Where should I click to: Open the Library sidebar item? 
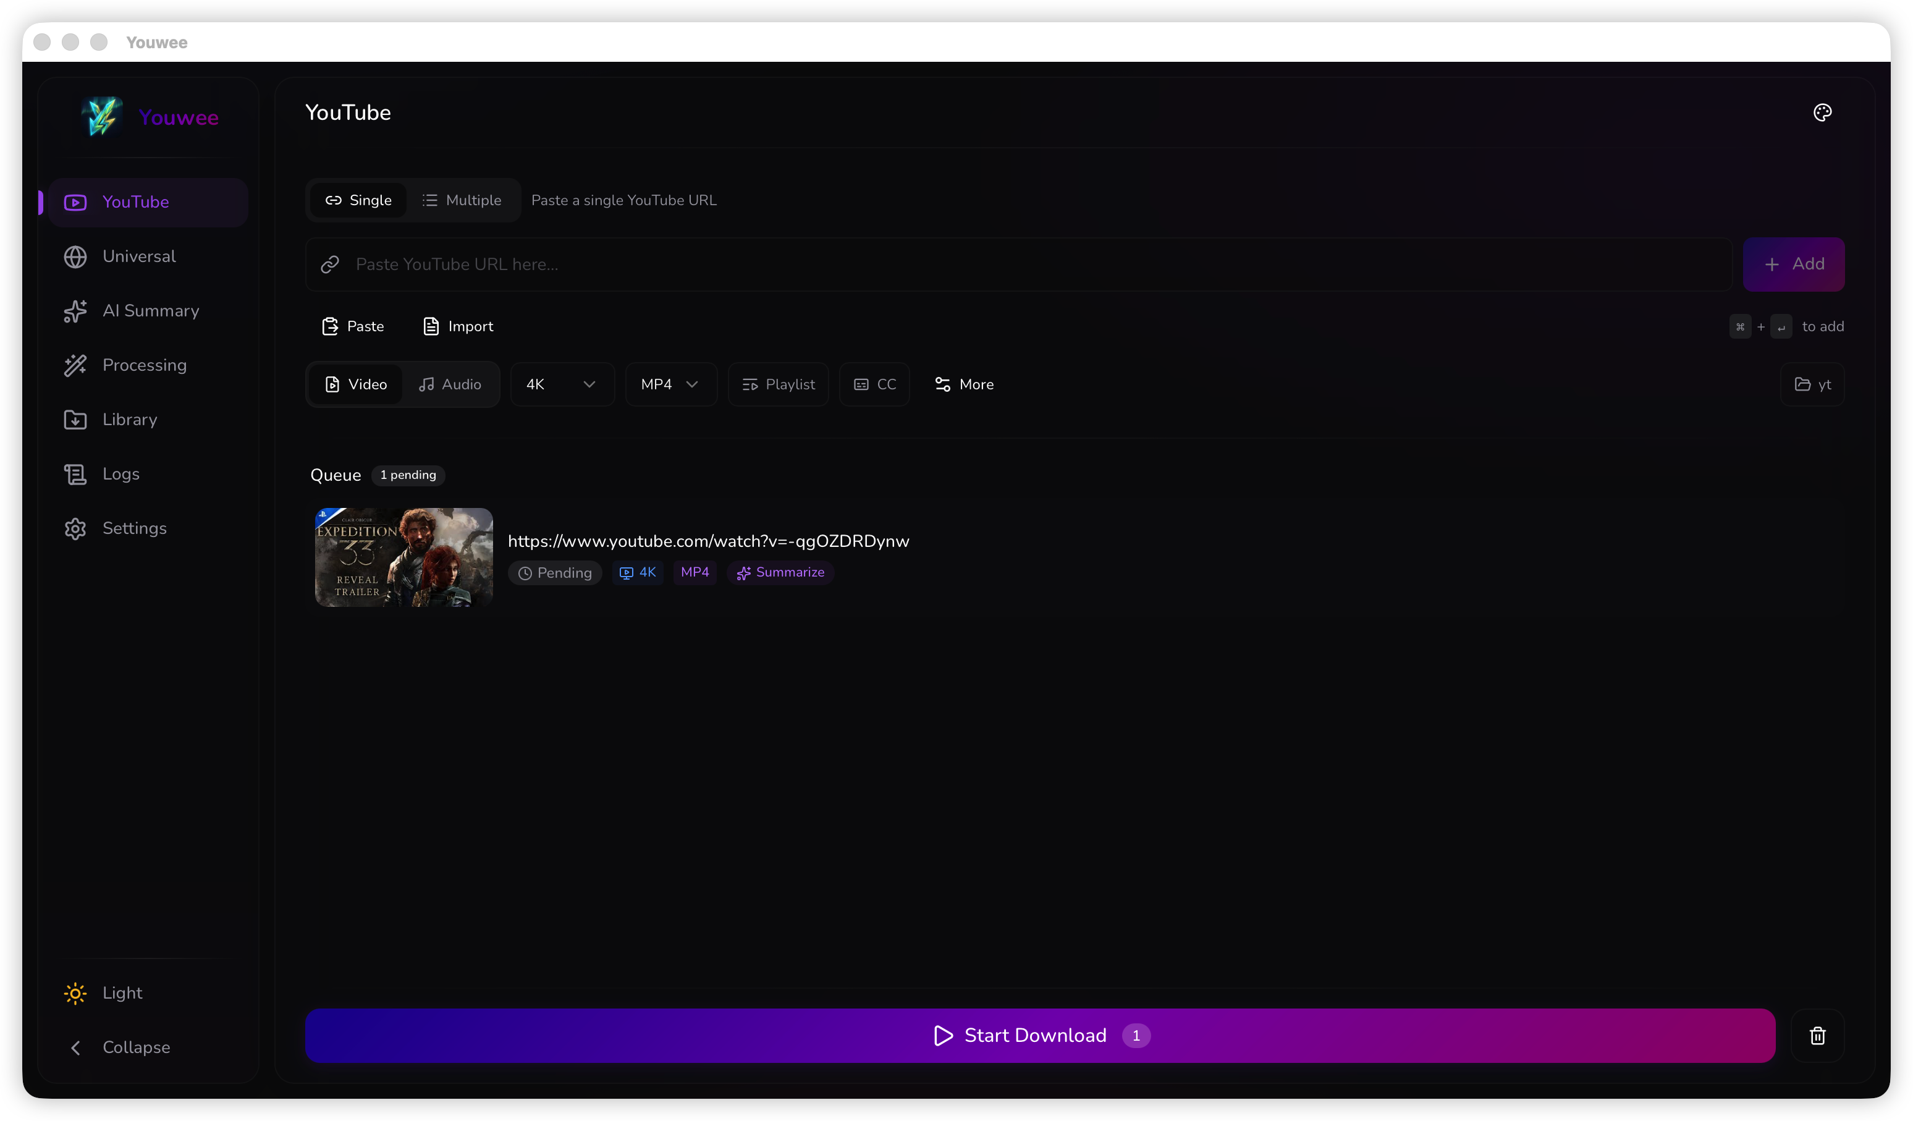point(129,420)
